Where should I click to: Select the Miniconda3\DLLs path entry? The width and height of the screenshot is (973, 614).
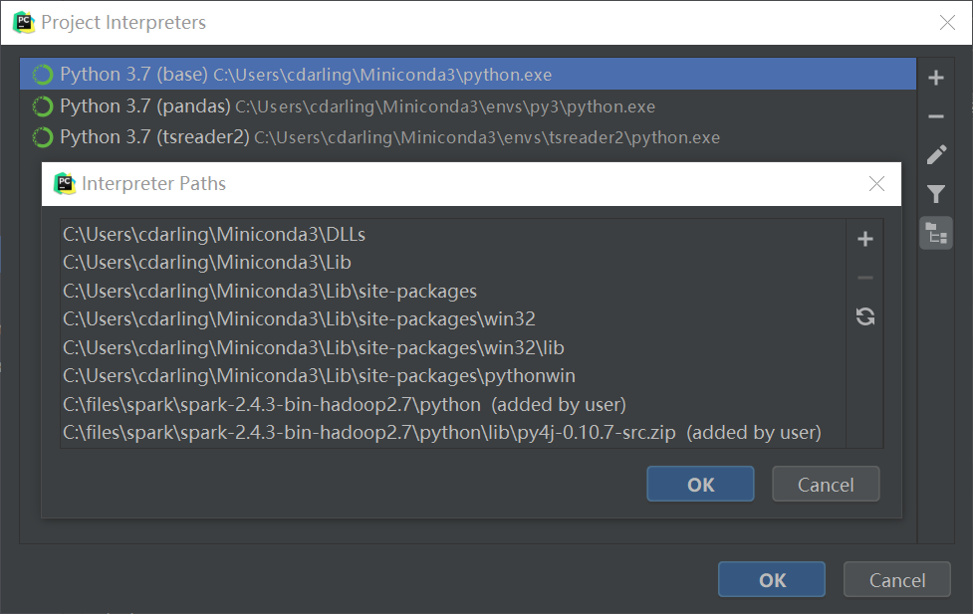point(214,235)
